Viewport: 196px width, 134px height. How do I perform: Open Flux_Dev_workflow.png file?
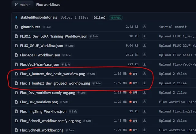39,102
